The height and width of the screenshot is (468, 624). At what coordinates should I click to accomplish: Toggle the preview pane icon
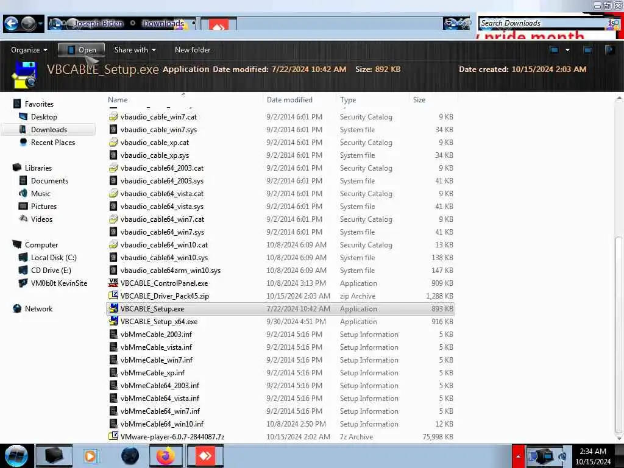point(587,50)
